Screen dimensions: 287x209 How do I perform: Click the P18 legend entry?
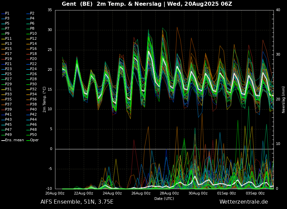(x=33, y=54)
